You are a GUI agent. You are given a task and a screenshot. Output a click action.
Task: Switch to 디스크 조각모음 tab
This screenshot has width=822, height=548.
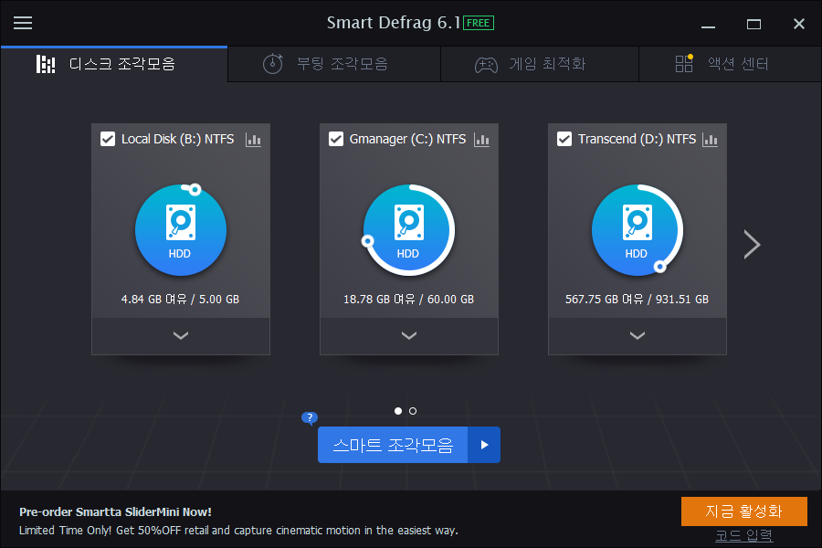click(114, 64)
